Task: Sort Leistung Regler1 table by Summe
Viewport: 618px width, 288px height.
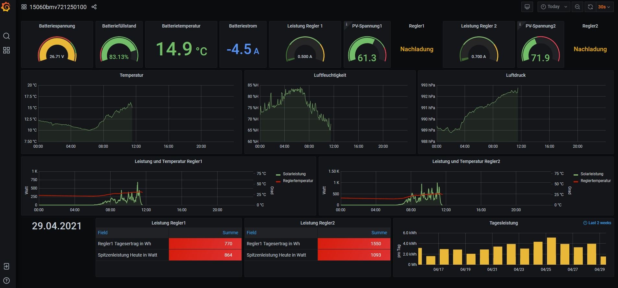Action: coord(230,233)
